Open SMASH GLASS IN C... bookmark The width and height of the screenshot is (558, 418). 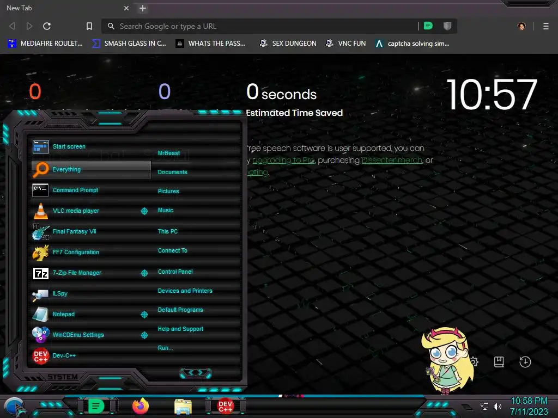(x=129, y=44)
